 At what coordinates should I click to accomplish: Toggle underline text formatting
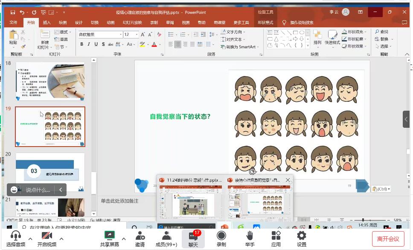(96, 44)
